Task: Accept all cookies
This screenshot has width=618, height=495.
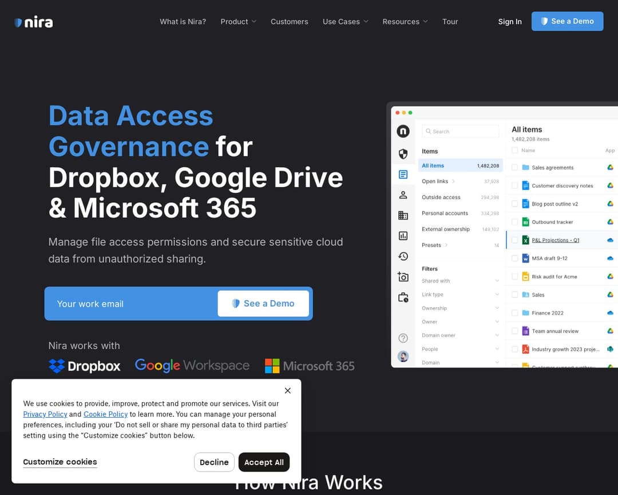Action: click(264, 462)
